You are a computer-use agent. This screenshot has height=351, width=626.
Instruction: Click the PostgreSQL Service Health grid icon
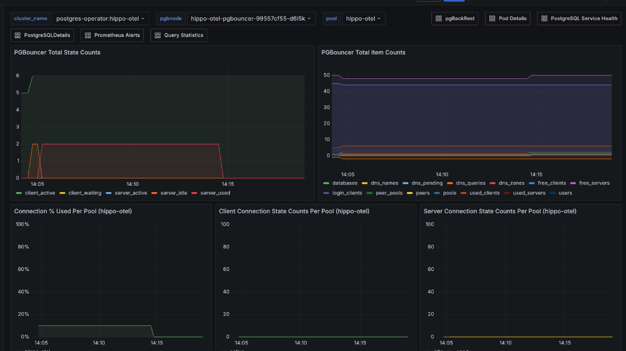544,18
